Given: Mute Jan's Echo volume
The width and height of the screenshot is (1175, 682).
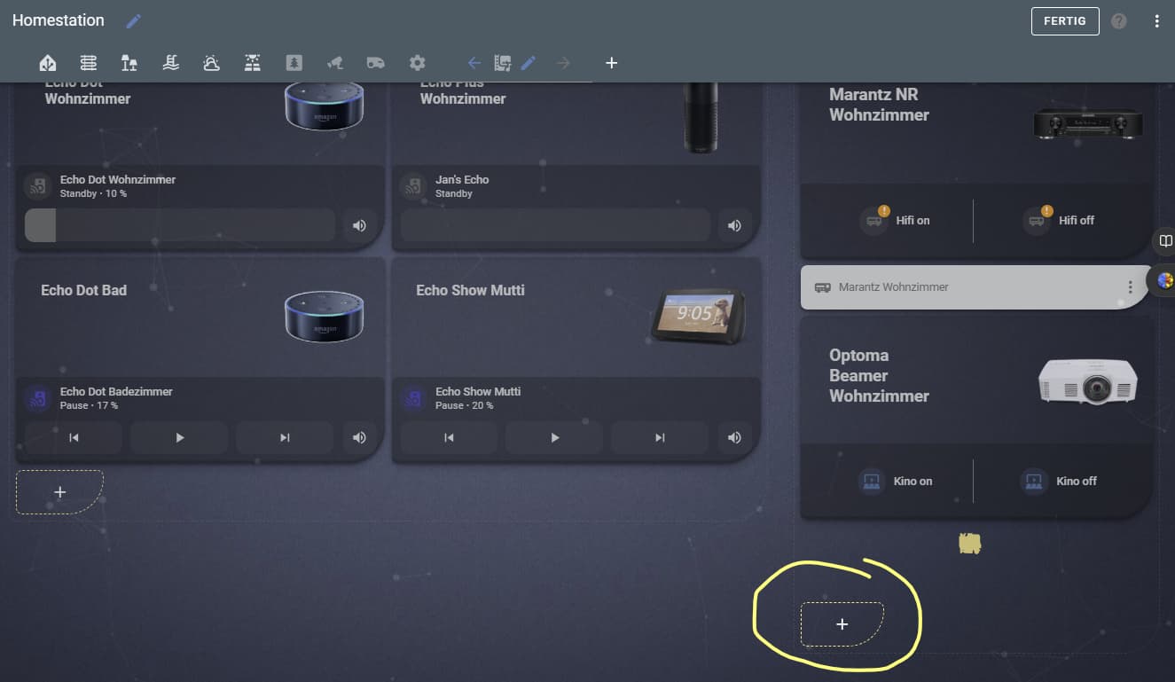Looking at the screenshot, I should tap(734, 225).
